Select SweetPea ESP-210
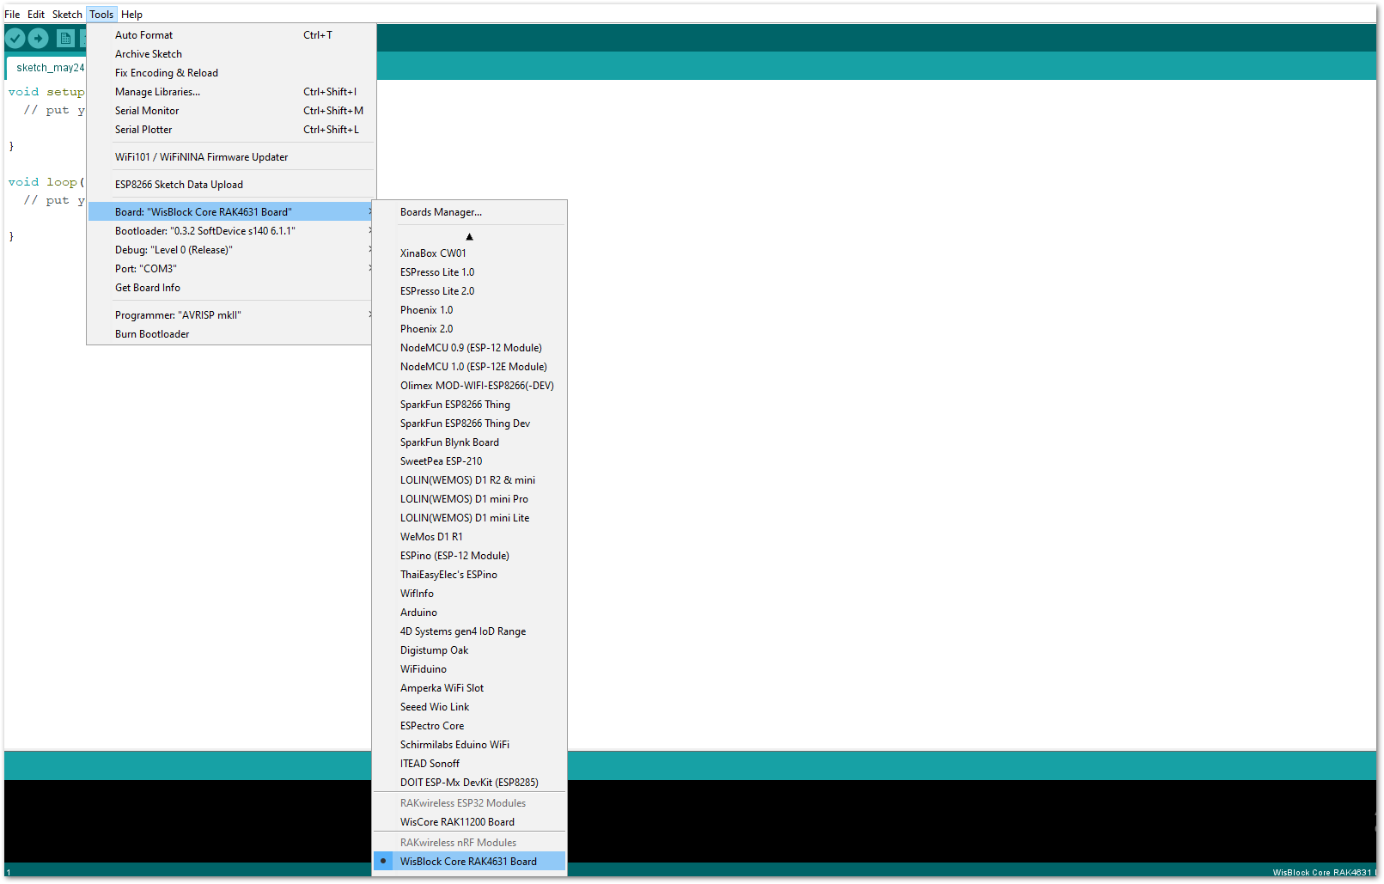 (x=469, y=461)
